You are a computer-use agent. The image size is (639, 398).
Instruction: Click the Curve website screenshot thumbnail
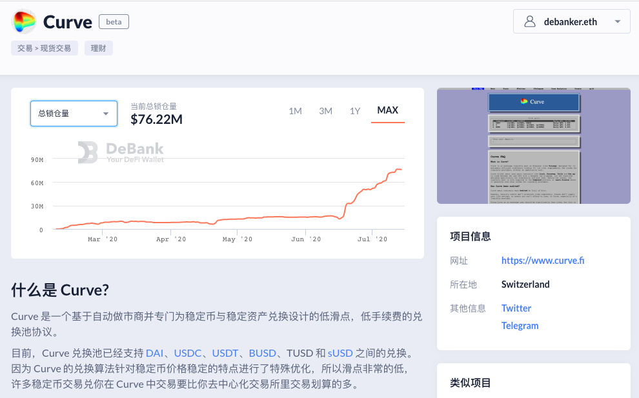point(533,146)
